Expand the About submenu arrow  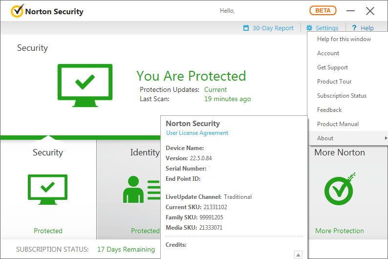[386, 138]
